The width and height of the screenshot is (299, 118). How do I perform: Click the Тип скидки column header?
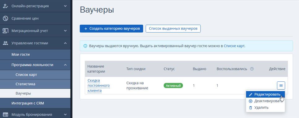[136, 69]
